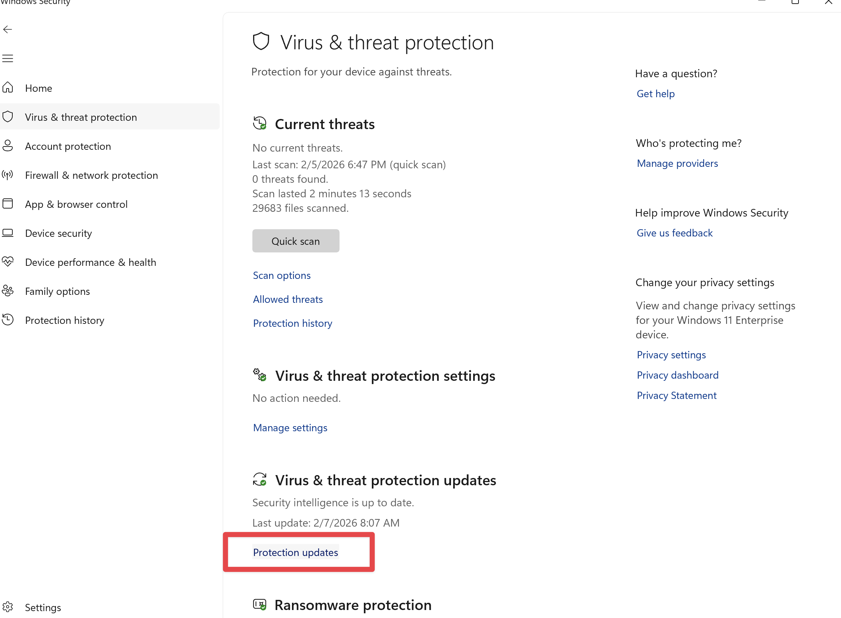Start a Quick scan
The image size is (841, 618).
pos(296,241)
